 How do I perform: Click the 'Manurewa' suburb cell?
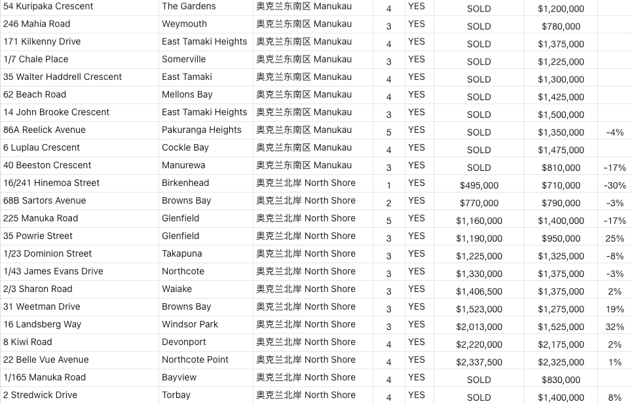[x=206, y=166]
